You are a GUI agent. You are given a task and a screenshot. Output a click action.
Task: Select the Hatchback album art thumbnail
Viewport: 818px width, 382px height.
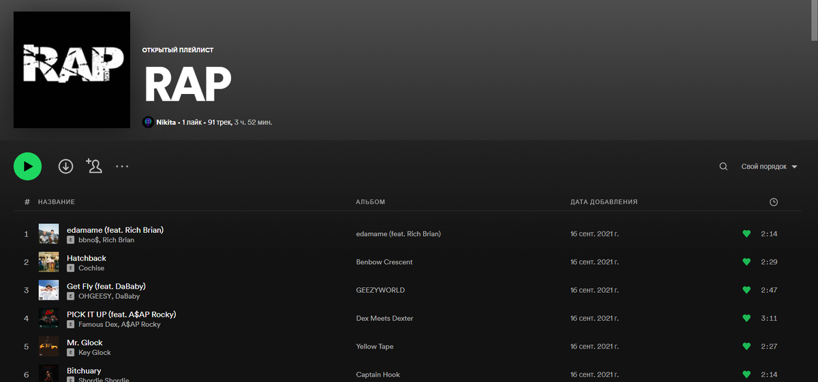[48, 262]
